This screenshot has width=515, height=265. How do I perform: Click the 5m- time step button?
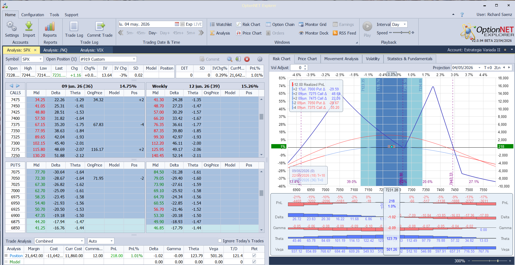[130, 33]
